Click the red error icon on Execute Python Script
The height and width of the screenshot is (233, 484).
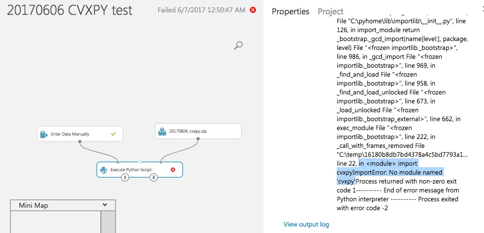tap(173, 169)
